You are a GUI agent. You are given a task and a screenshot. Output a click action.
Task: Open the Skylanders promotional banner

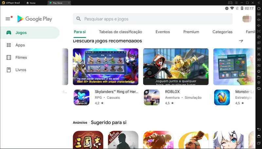pos(105,67)
